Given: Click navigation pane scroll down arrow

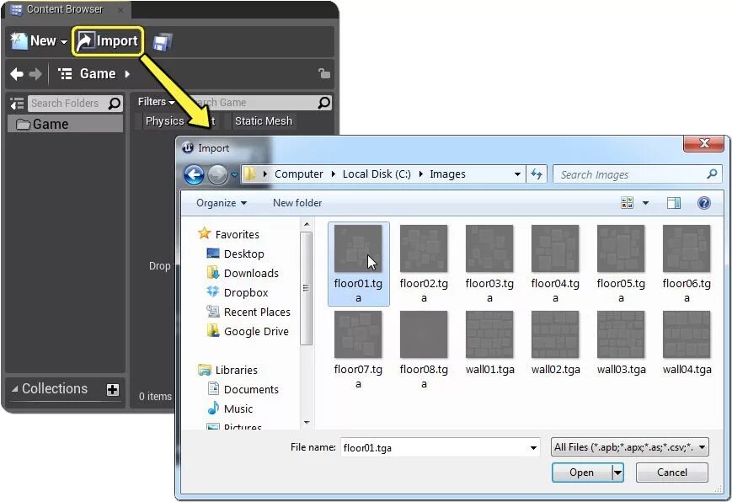Looking at the screenshot, I should pos(307,423).
